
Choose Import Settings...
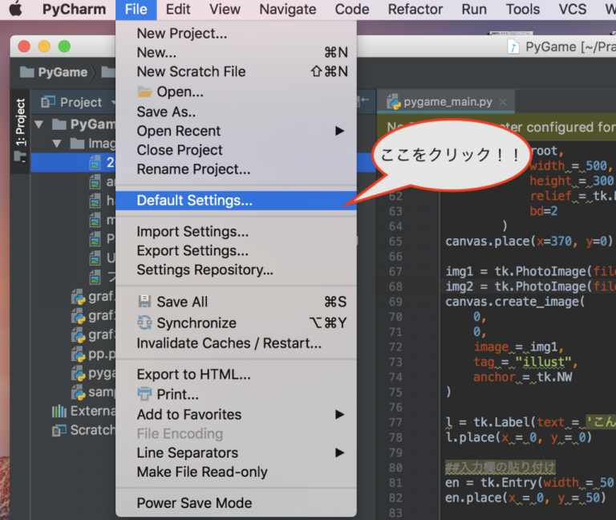point(236,231)
